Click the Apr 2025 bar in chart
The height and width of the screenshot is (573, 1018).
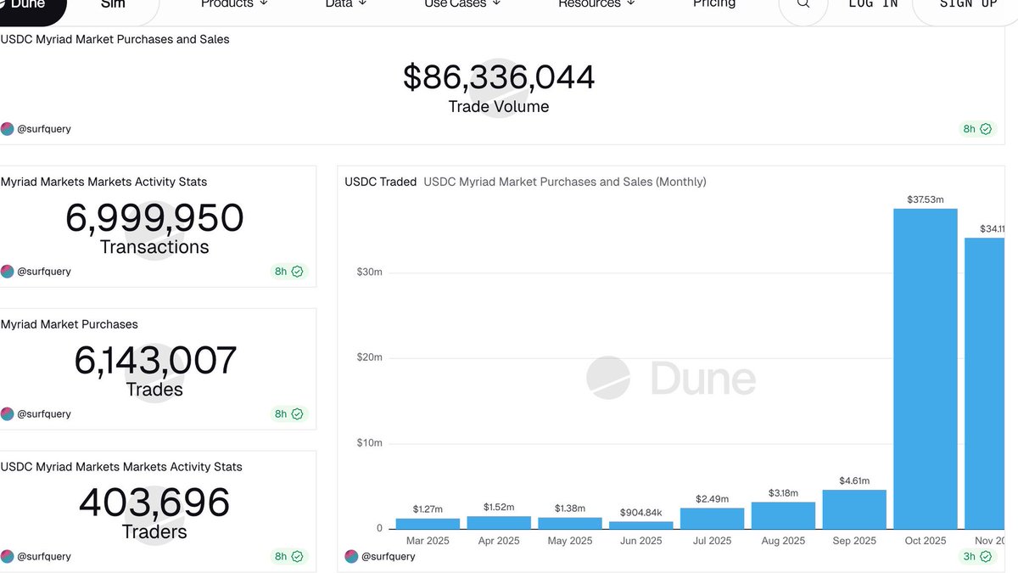point(499,522)
